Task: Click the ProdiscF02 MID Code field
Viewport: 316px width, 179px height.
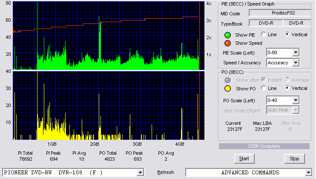Action: click(280, 13)
